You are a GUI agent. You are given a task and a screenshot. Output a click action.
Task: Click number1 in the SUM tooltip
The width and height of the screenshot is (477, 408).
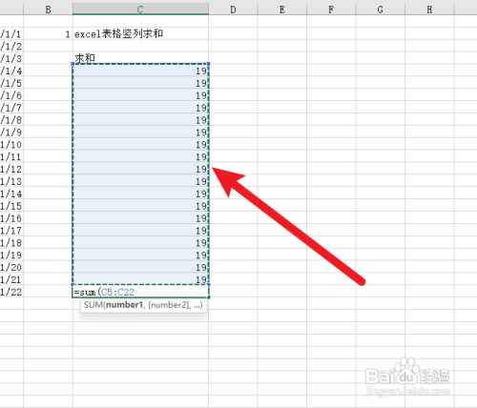124,305
